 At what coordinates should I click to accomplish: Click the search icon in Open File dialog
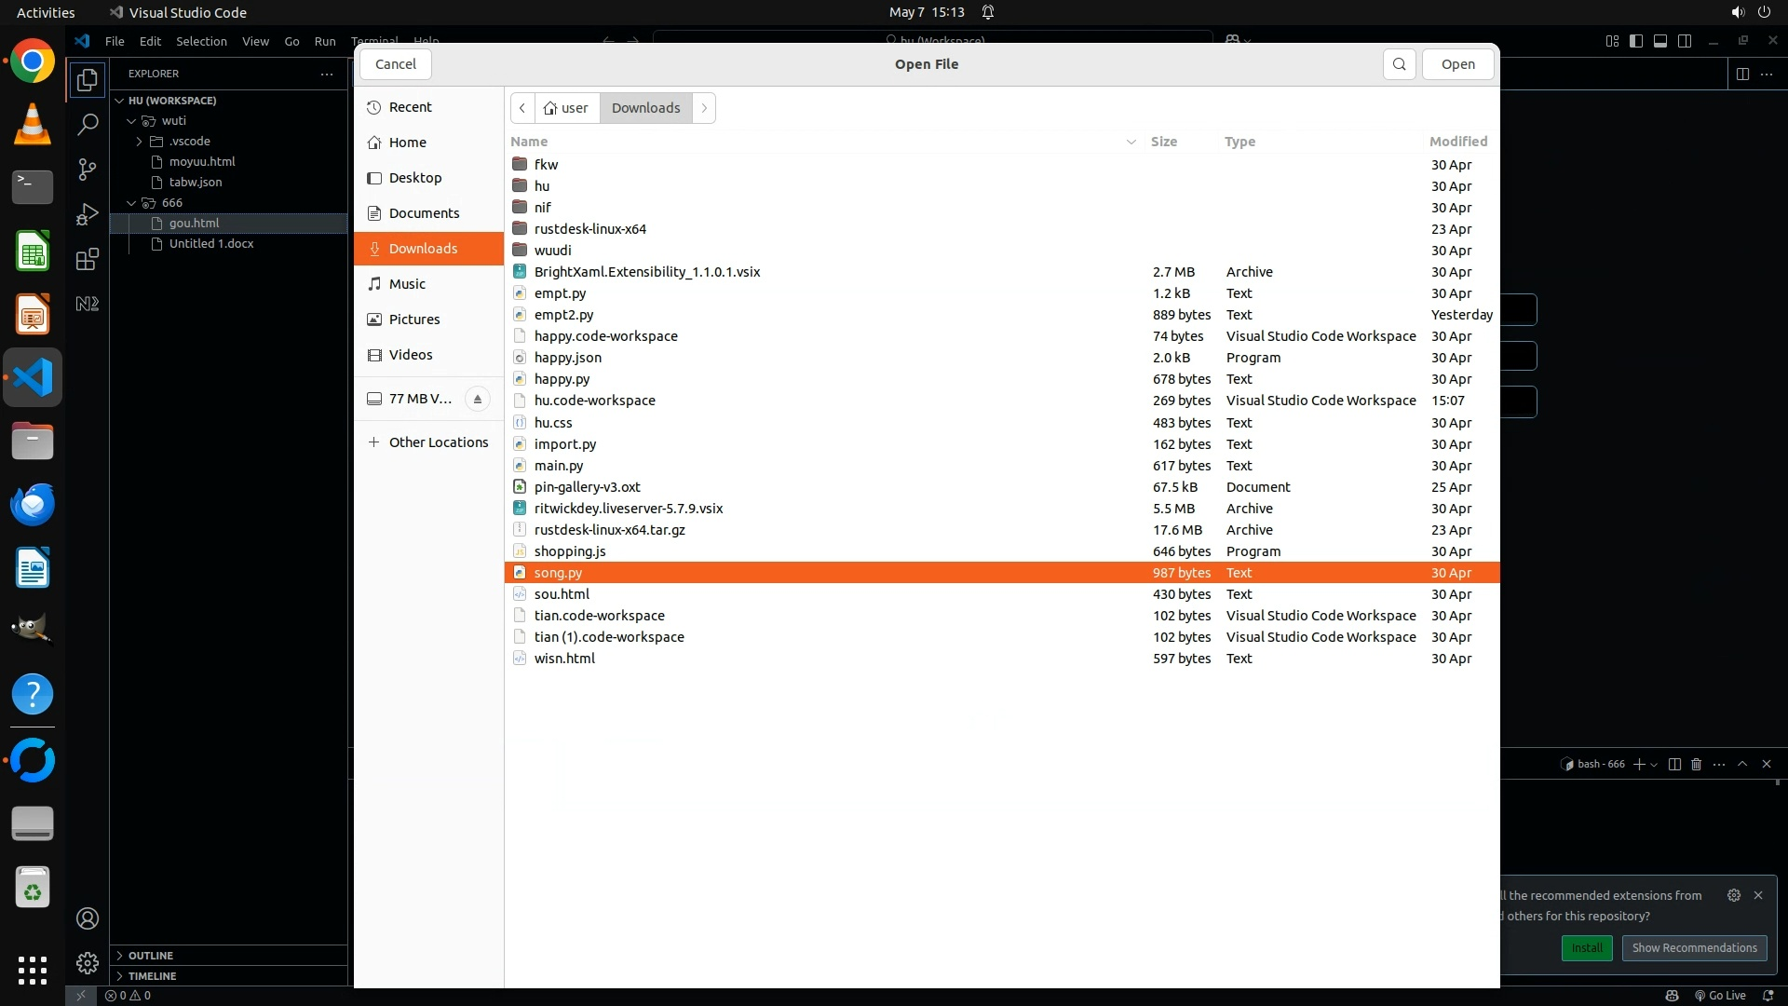(x=1399, y=64)
